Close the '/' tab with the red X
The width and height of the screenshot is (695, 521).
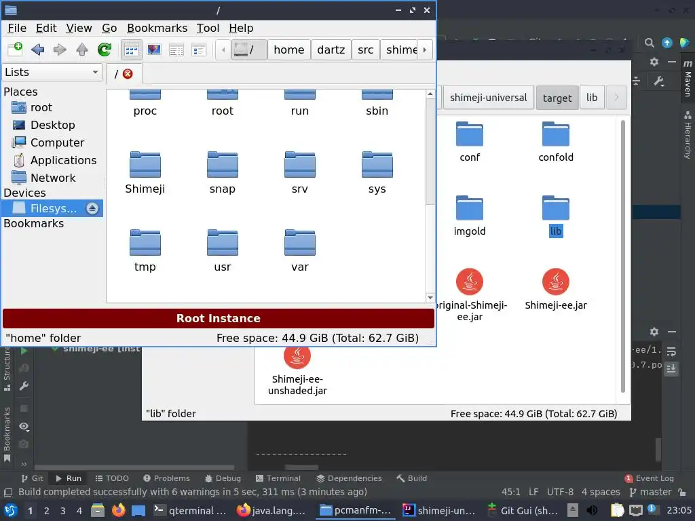point(128,74)
